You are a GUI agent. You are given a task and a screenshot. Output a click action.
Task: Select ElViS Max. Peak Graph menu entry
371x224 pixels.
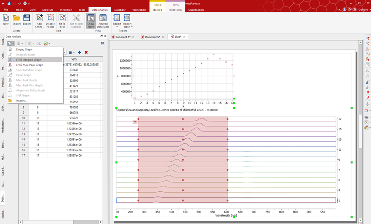[30, 65]
